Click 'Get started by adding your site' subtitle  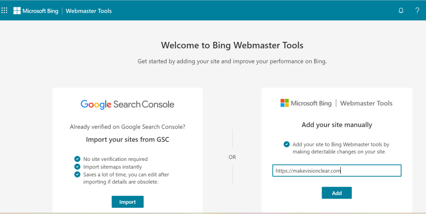tap(232, 61)
